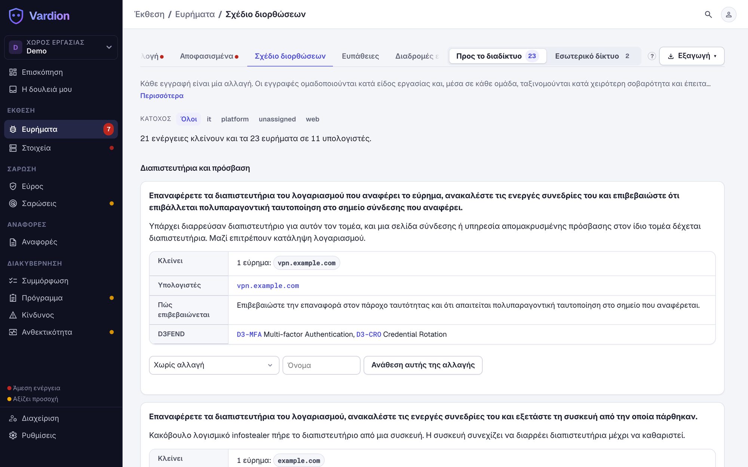Screen dimensions: 748x467
Task: Expand the Demo workspace selector
Action: click(61, 47)
